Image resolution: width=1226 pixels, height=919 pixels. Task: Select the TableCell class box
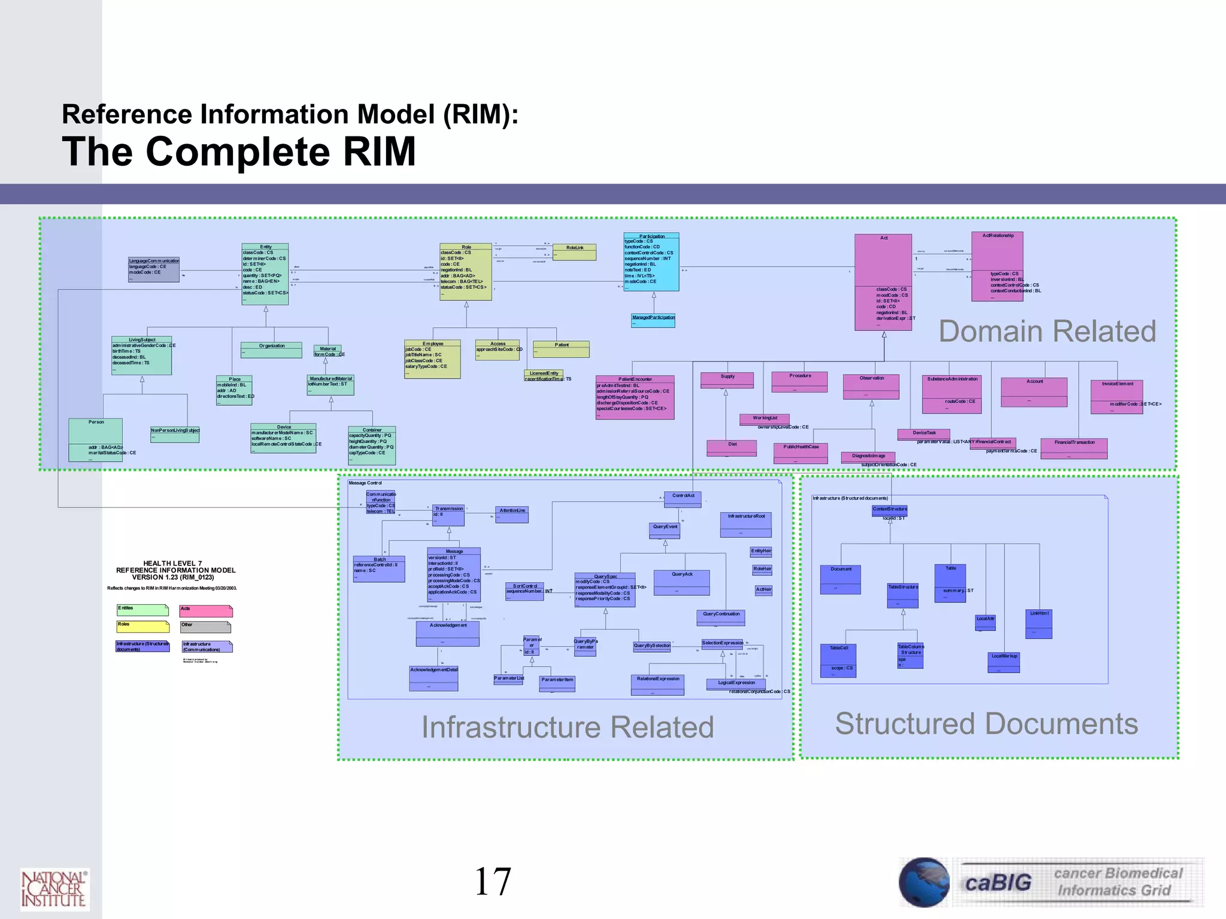pos(838,661)
